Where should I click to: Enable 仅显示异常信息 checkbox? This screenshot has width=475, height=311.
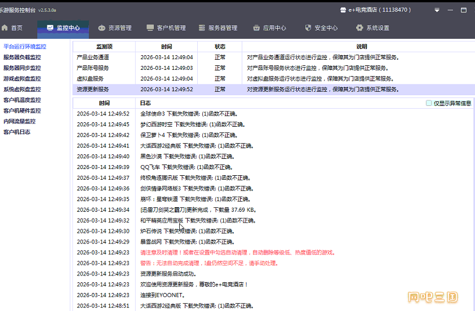pos(429,103)
